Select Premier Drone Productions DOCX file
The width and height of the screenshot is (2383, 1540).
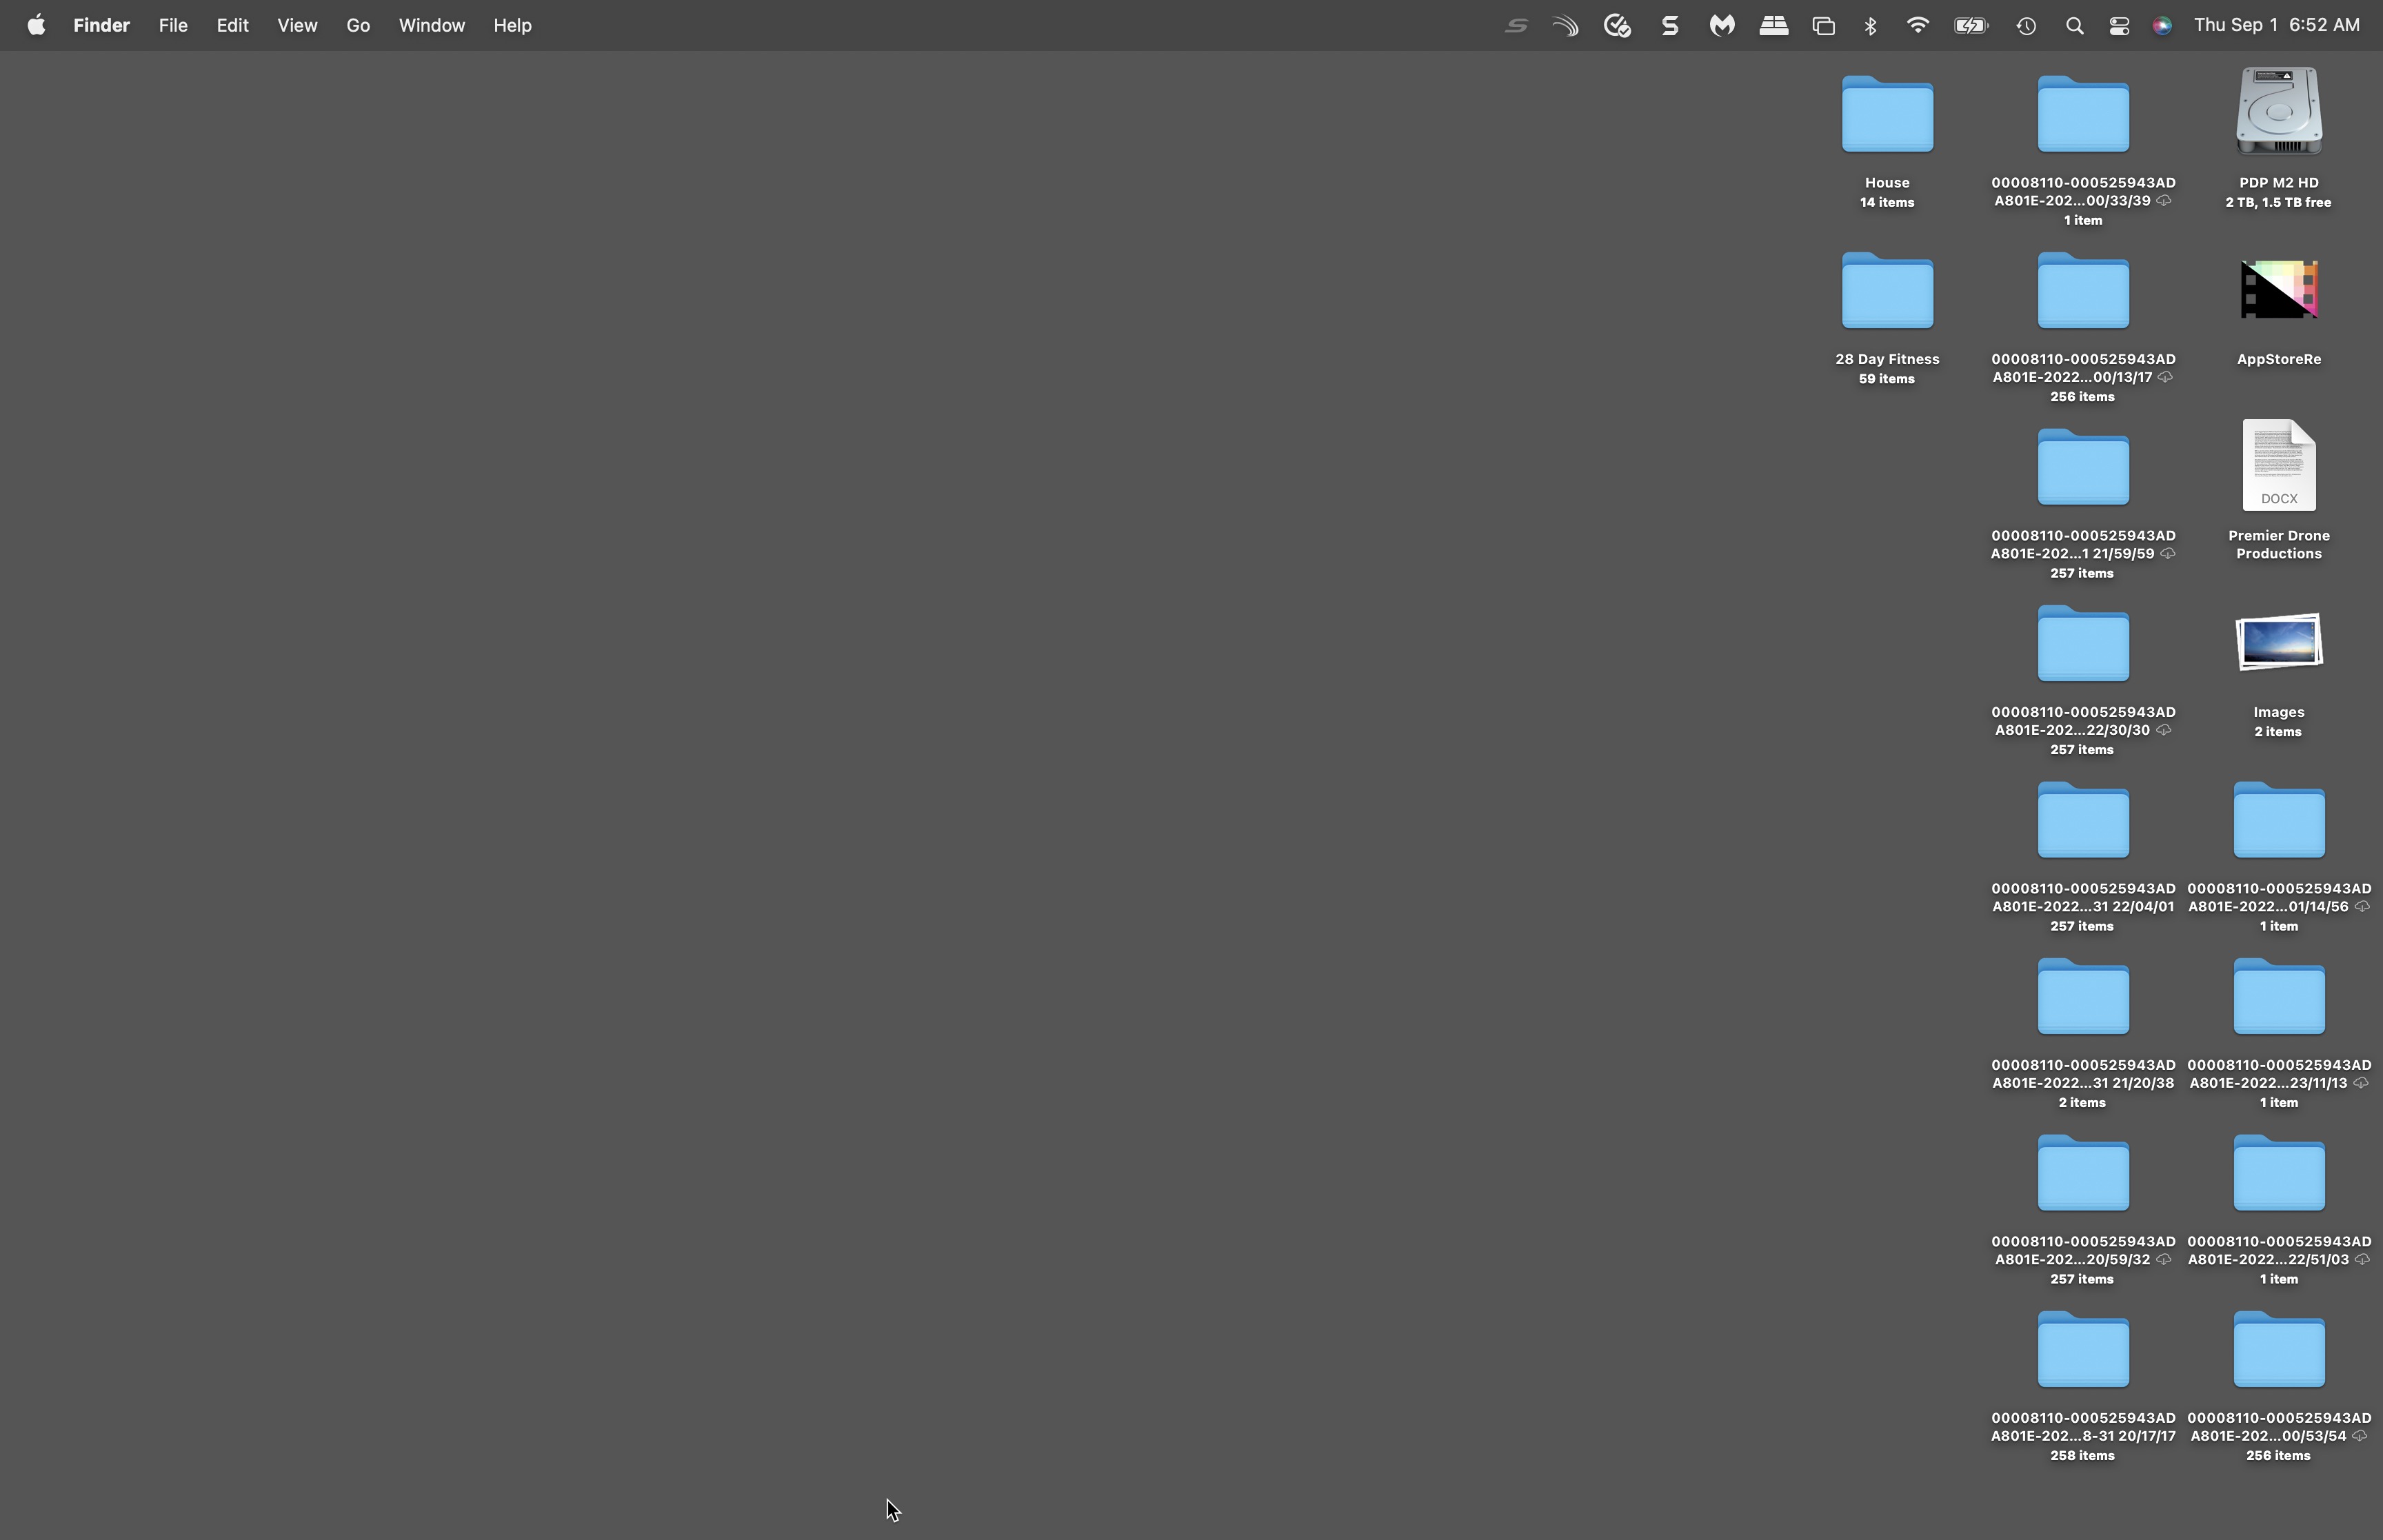(x=2278, y=466)
